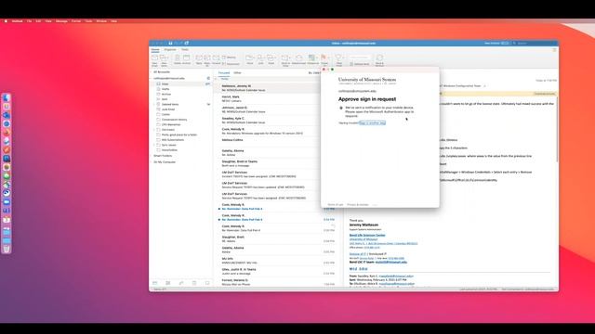Click the Apple menu icon
The height and width of the screenshot is (334, 595).
point(6,21)
